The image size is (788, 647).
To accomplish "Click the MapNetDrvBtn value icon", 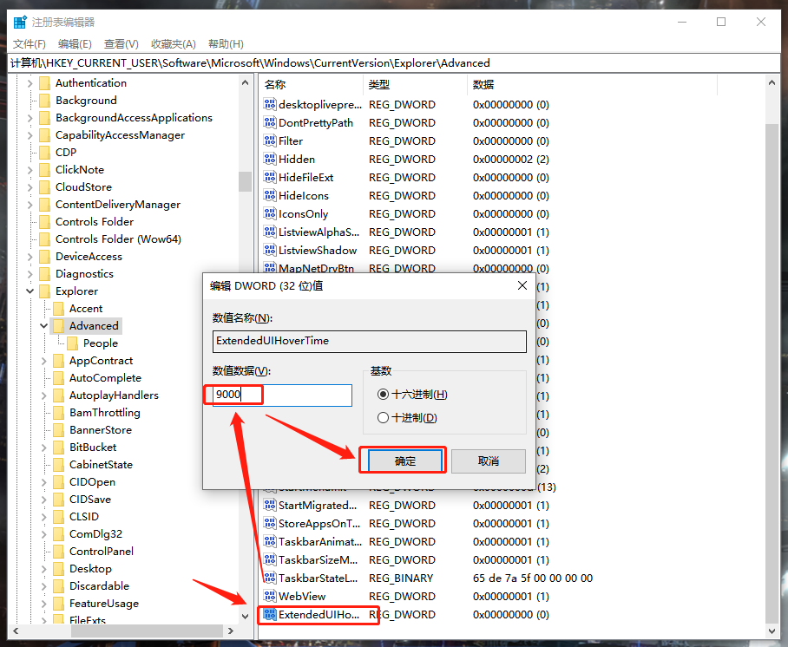I will [270, 268].
